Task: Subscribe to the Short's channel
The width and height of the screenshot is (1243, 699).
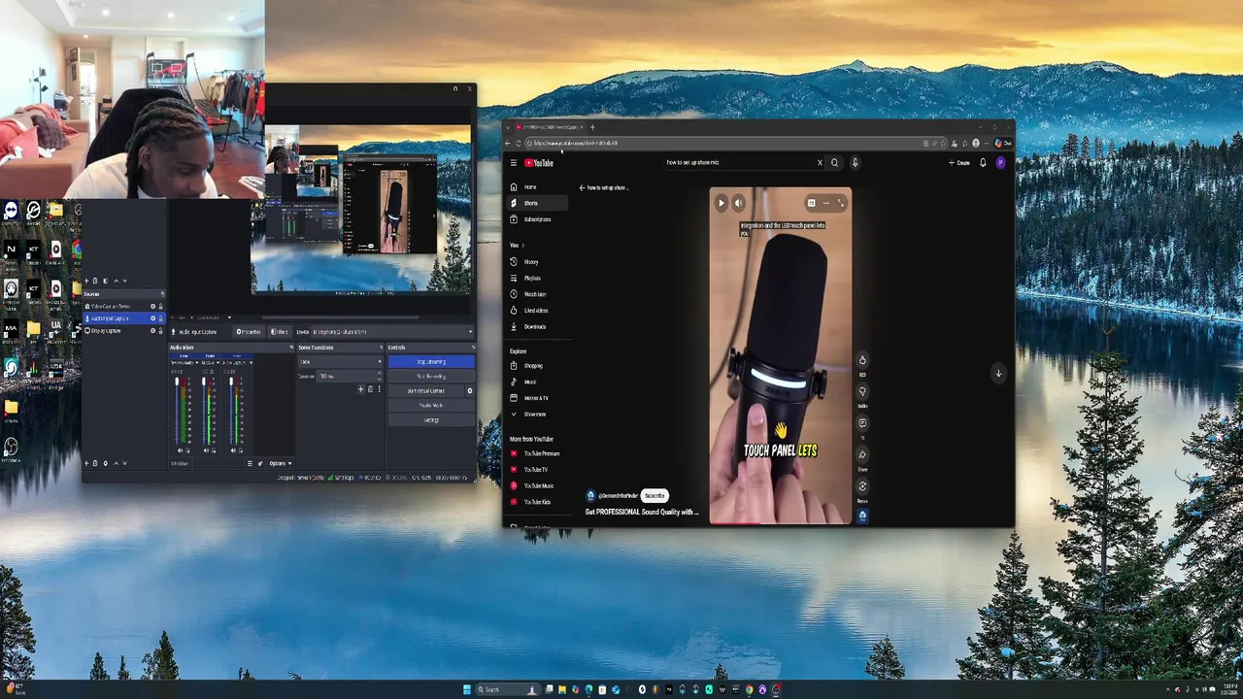Action: (x=655, y=495)
